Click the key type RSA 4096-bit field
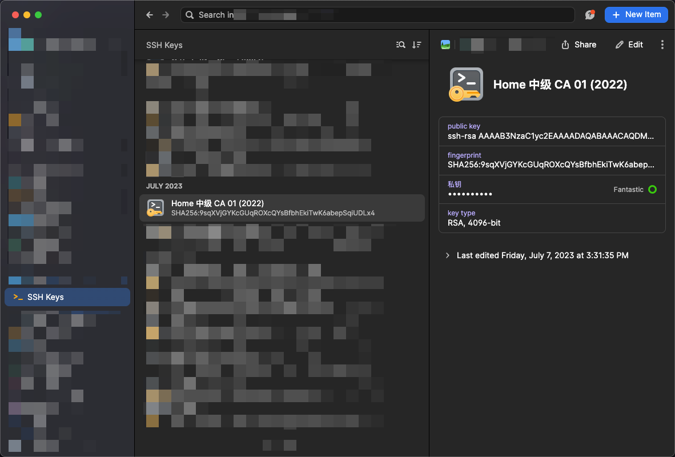The width and height of the screenshot is (675, 457). tap(551, 218)
